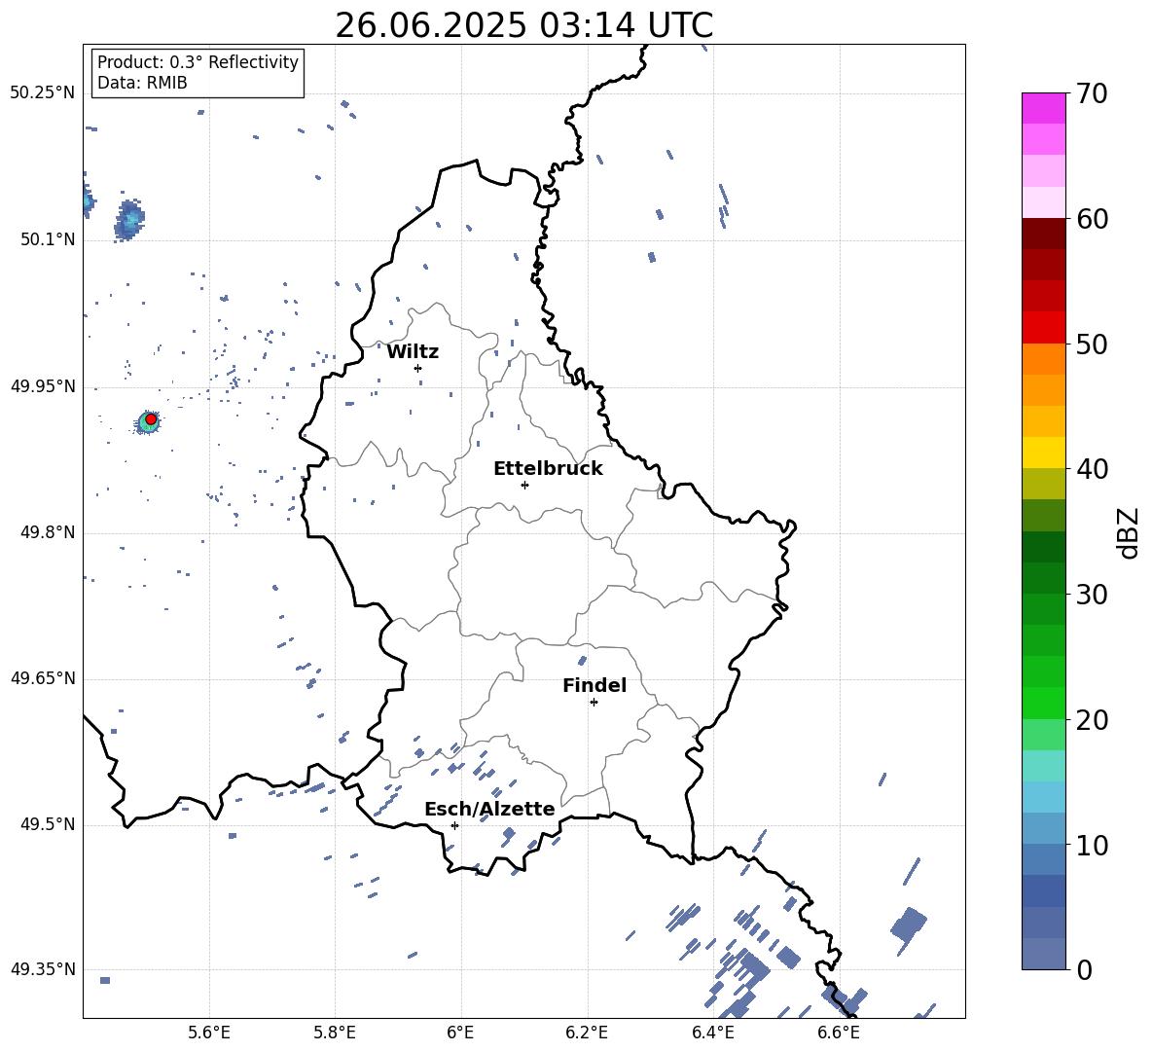
Task: Click the 60 colorbar tick value
Action: (1092, 219)
